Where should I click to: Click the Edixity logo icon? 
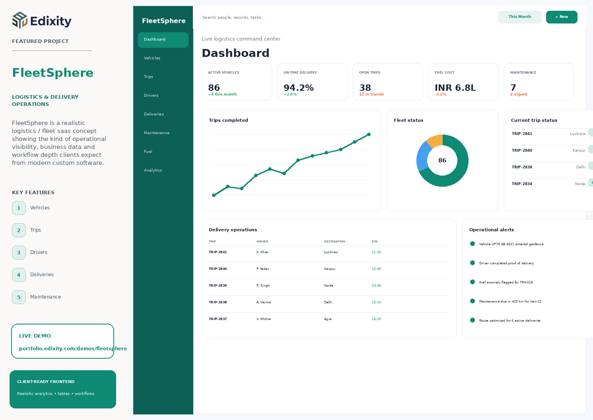[20, 20]
